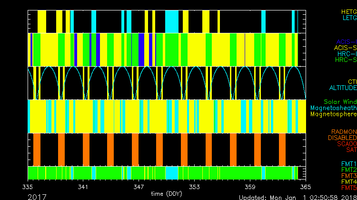Click the 347 tick label on time axis

(139, 187)
